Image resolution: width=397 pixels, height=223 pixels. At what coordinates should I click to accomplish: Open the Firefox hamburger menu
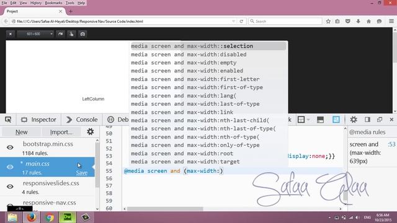click(391, 22)
